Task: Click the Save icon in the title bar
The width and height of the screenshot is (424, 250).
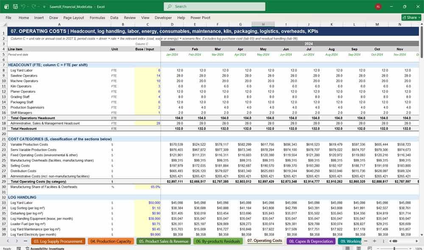Action: 15,6
